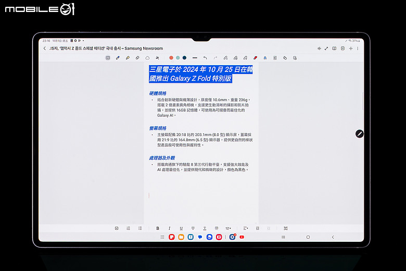Click the heading '硬體規格'
406x271 pixels.
coord(158,93)
